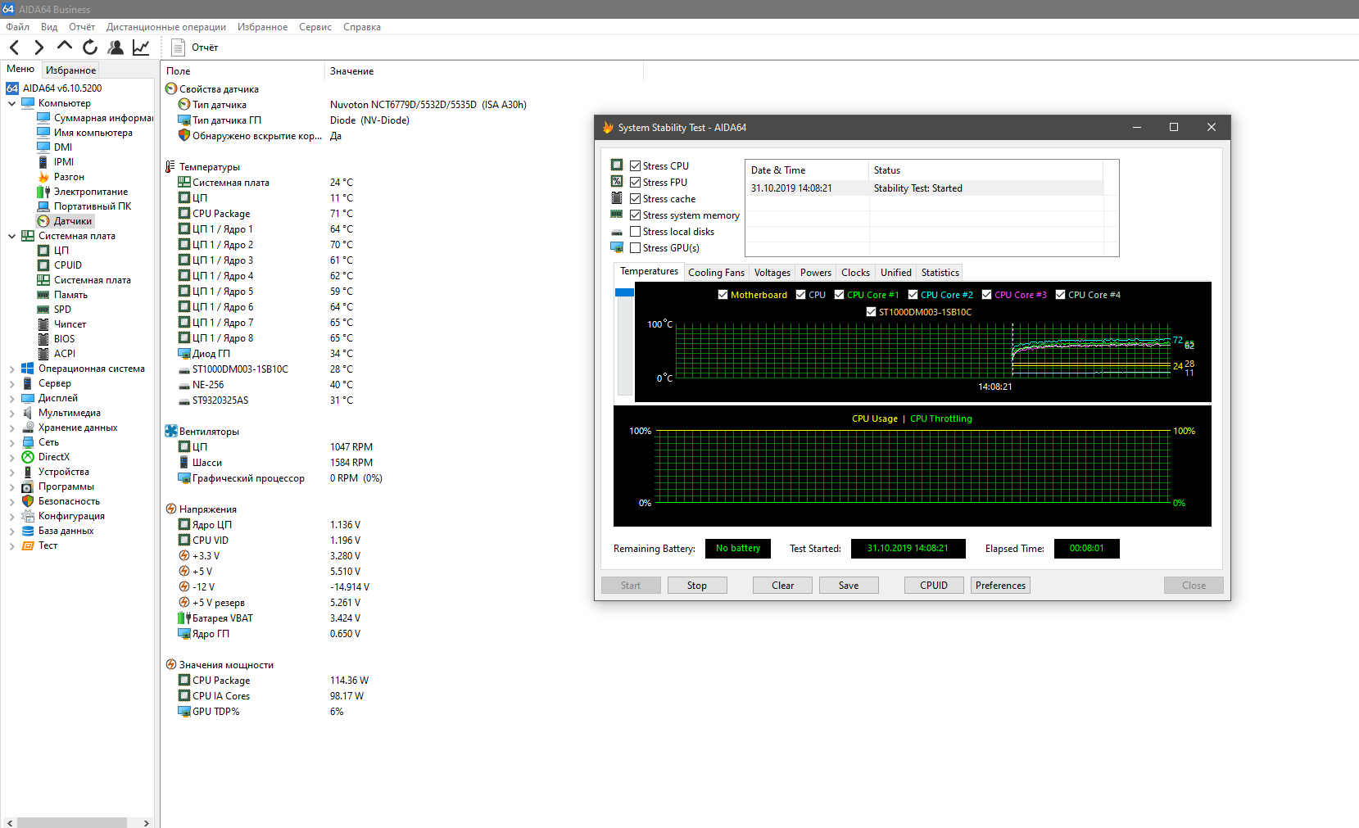1359x828 pixels.
Task: Select the Датчики sensor icon in tree
Action: click(x=43, y=221)
